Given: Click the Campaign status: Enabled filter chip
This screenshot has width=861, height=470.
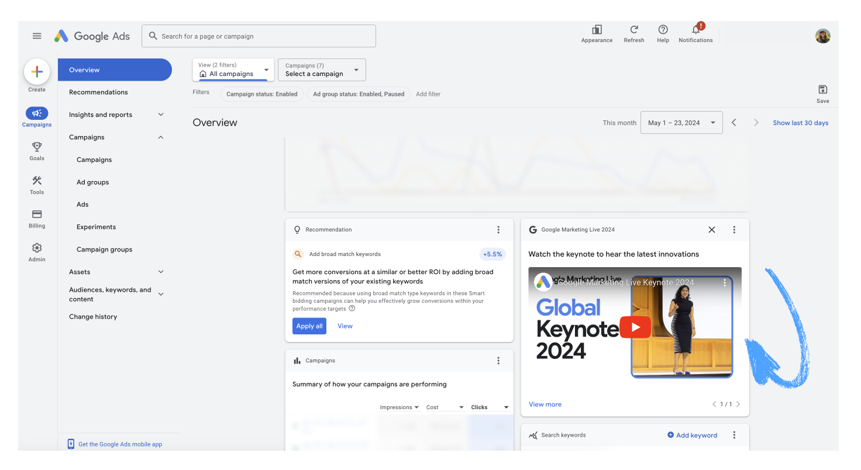Looking at the screenshot, I should tap(261, 94).
